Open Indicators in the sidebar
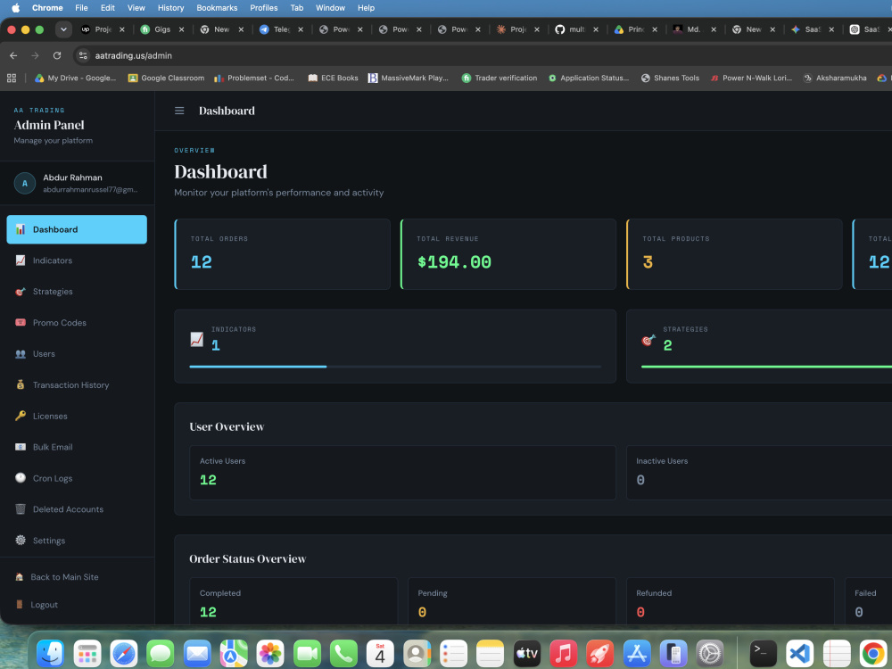 pos(77,260)
